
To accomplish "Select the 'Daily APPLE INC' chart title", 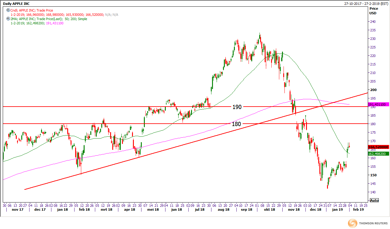I will [x=16, y=3].
